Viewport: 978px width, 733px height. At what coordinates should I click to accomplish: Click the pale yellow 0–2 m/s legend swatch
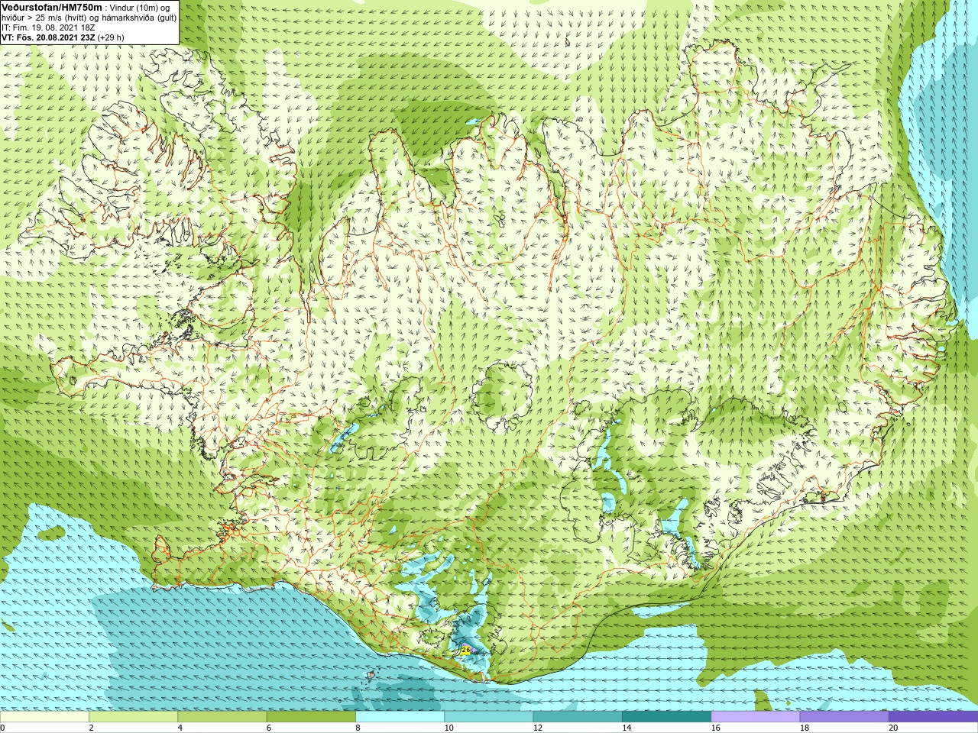(x=44, y=717)
